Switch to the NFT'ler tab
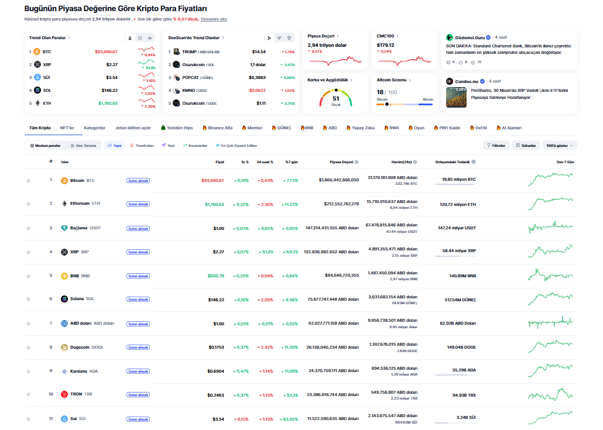Screen dimensions: 603x430 [x=67, y=127]
